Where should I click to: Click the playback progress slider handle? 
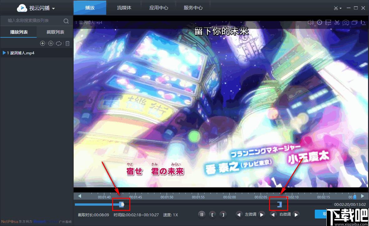(x=122, y=205)
